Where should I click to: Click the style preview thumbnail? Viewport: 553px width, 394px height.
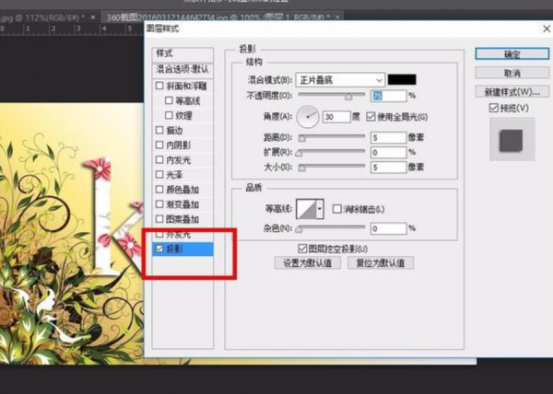(512, 139)
